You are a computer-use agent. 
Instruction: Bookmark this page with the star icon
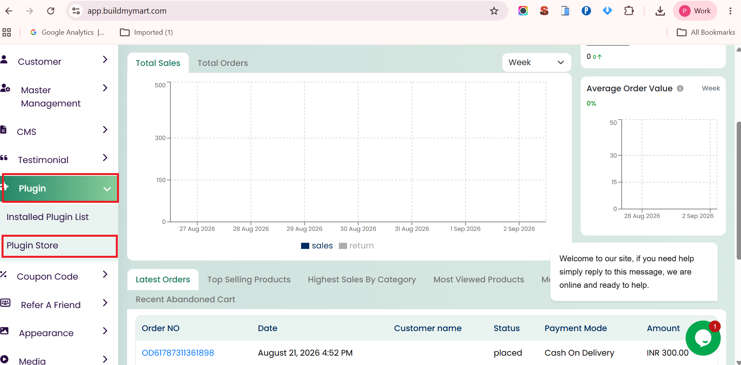click(494, 11)
